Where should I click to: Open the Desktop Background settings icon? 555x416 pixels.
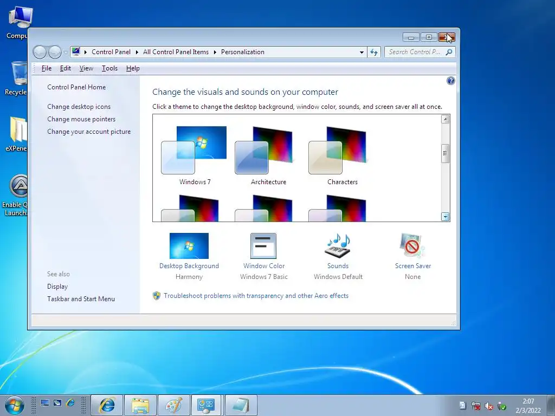point(189,246)
